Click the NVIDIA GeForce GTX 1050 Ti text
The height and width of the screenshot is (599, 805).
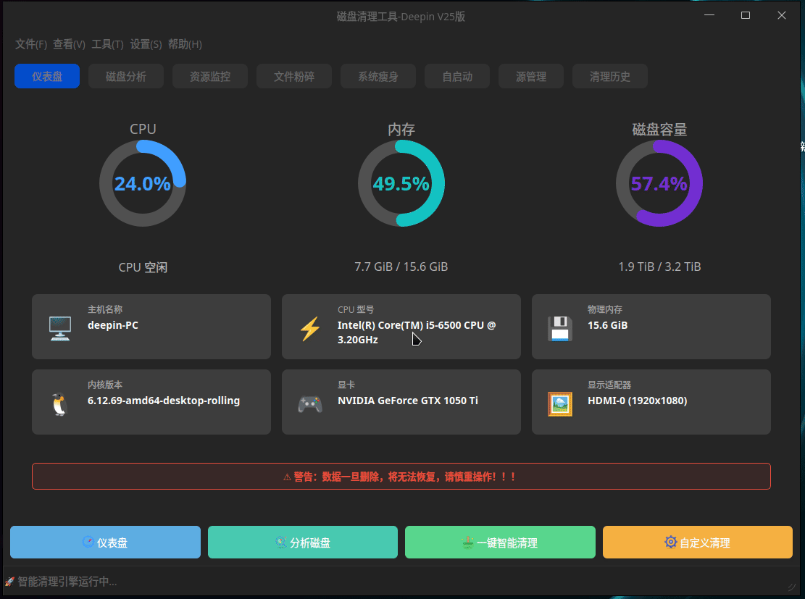[408, 401]
